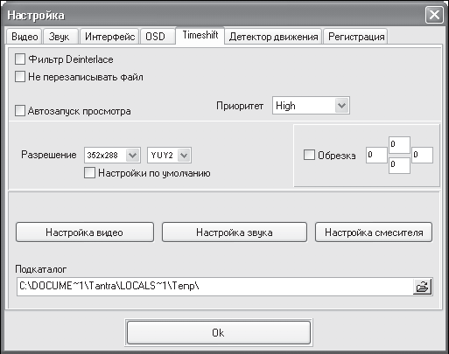The width and height of the screenshot is (449, 354).
Task: Select the Интерфейс tab
Action: [x=109, y=37]
